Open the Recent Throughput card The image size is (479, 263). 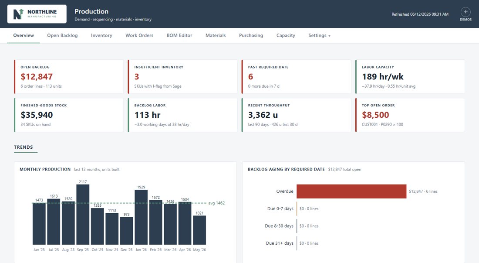296,115
